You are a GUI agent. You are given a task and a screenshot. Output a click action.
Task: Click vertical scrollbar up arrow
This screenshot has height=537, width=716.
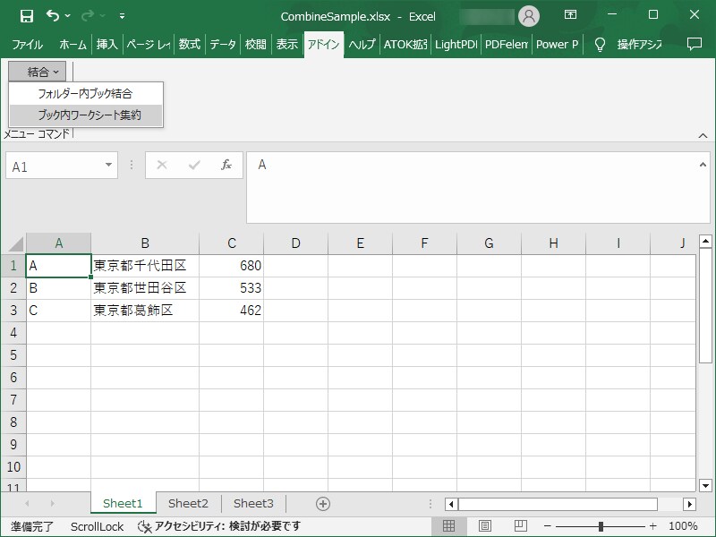(x=705, y=241)
